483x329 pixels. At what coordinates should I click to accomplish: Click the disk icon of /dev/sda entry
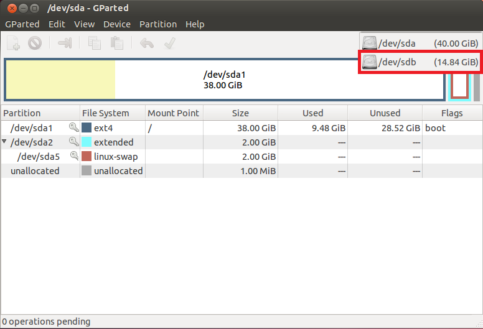pos(369,43)
